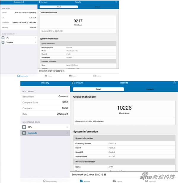The height and width of the screenshot is (183, 178).
Task: Click Operating System iOS 13.4 lower row
Action: (x=124, y=143)
